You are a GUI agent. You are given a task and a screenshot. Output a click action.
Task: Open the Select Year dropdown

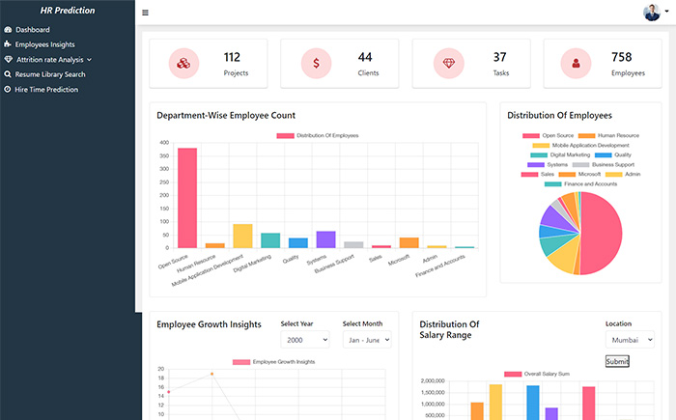(x=305, y=340)
